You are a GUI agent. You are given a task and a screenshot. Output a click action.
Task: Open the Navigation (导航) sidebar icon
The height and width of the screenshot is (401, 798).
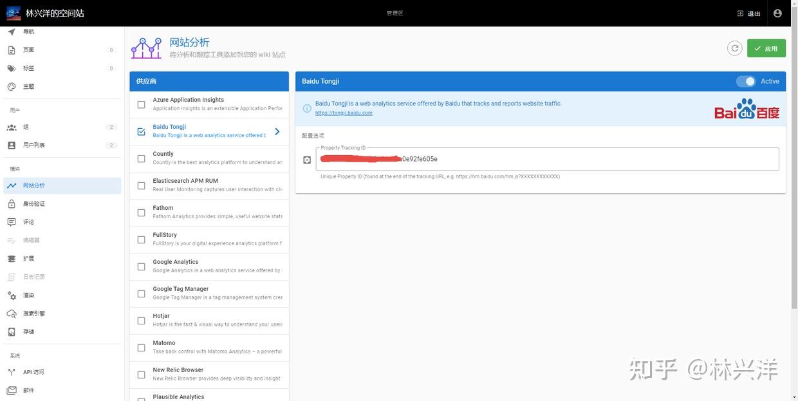pos(11,32)
